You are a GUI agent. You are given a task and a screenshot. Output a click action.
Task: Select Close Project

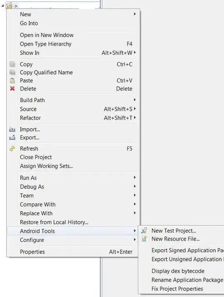[36, 157]
